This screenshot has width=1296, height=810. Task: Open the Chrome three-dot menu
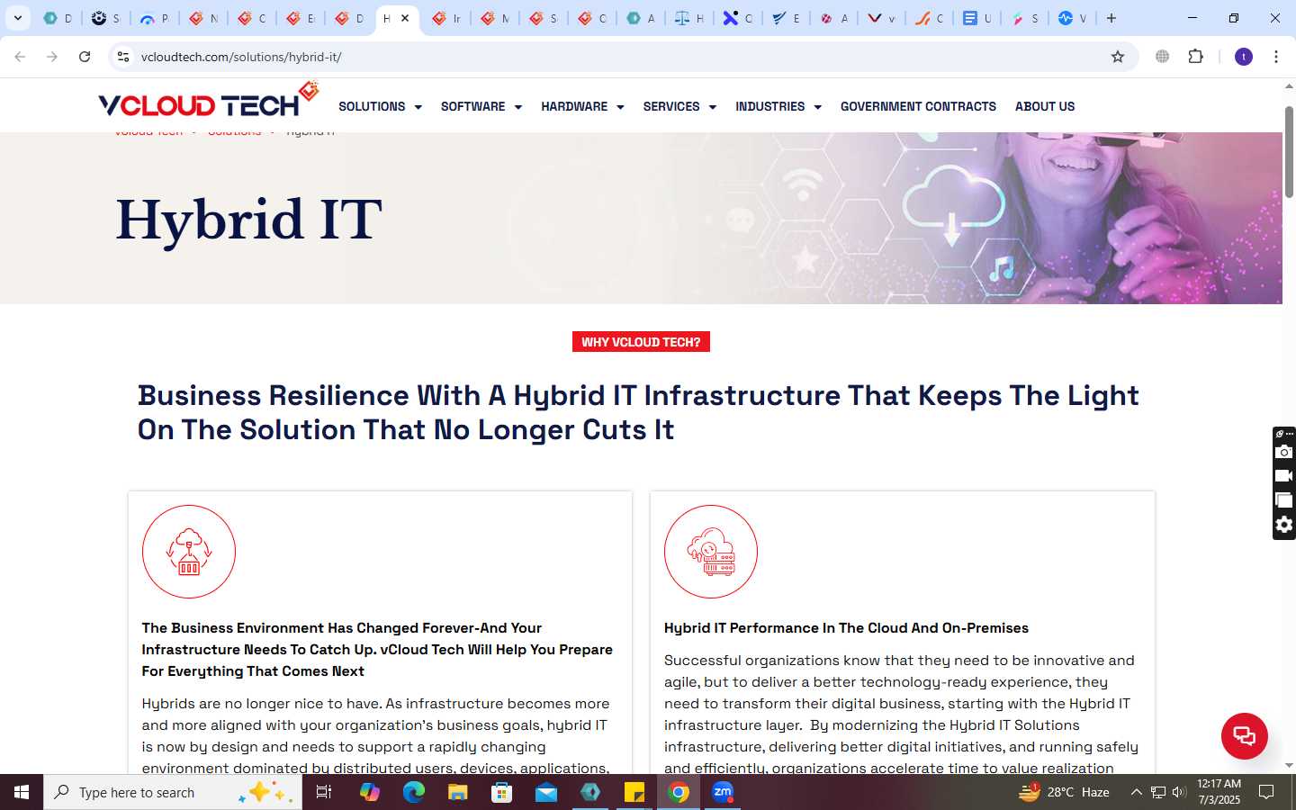(1276, 57)
